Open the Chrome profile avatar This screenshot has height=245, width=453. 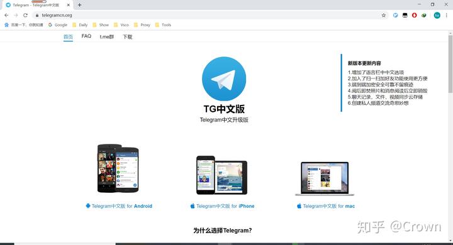(437, 15)
